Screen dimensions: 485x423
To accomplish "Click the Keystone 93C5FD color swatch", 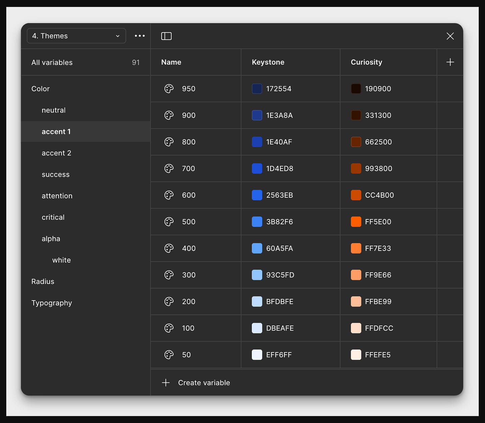I will (x=257, y=275).
